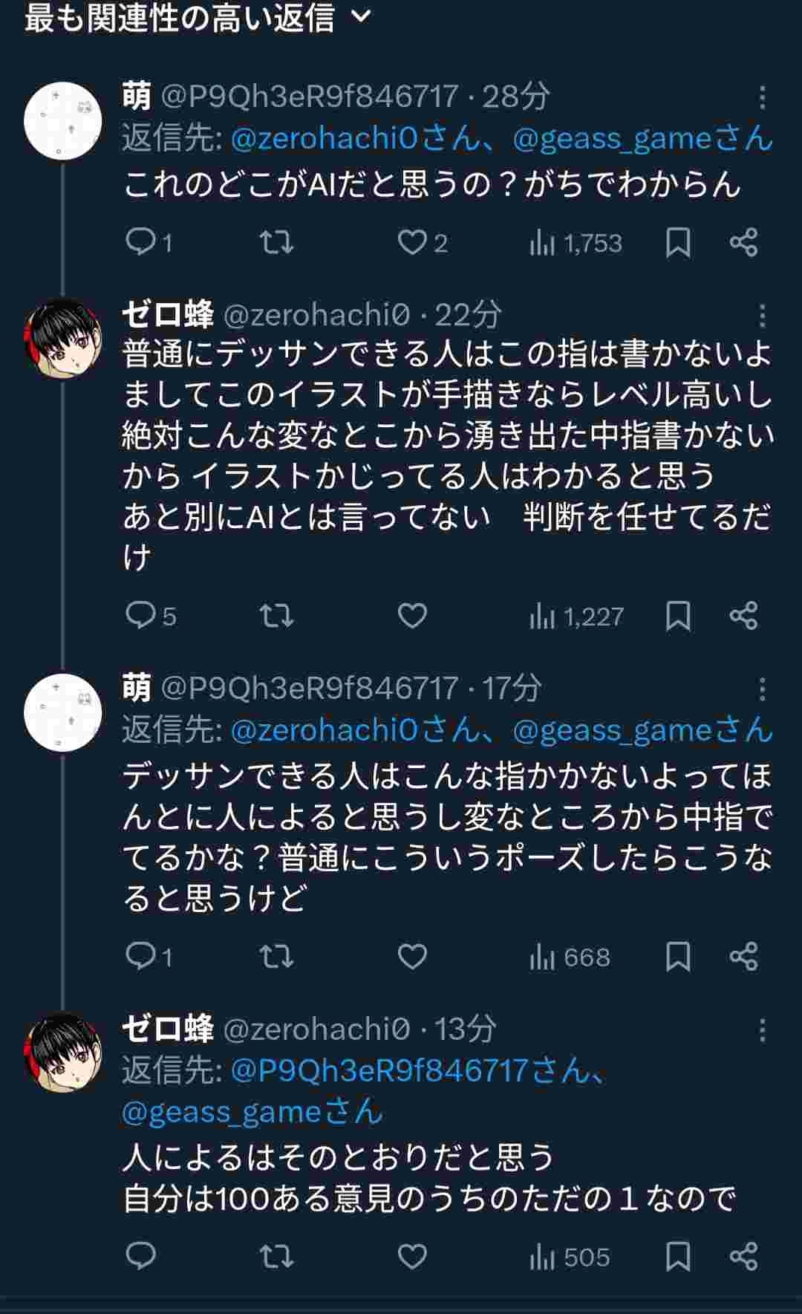This screenshot has height=1314, width=802.
Task: Share the tweet with 1,753 views
Action: [743, 242]
